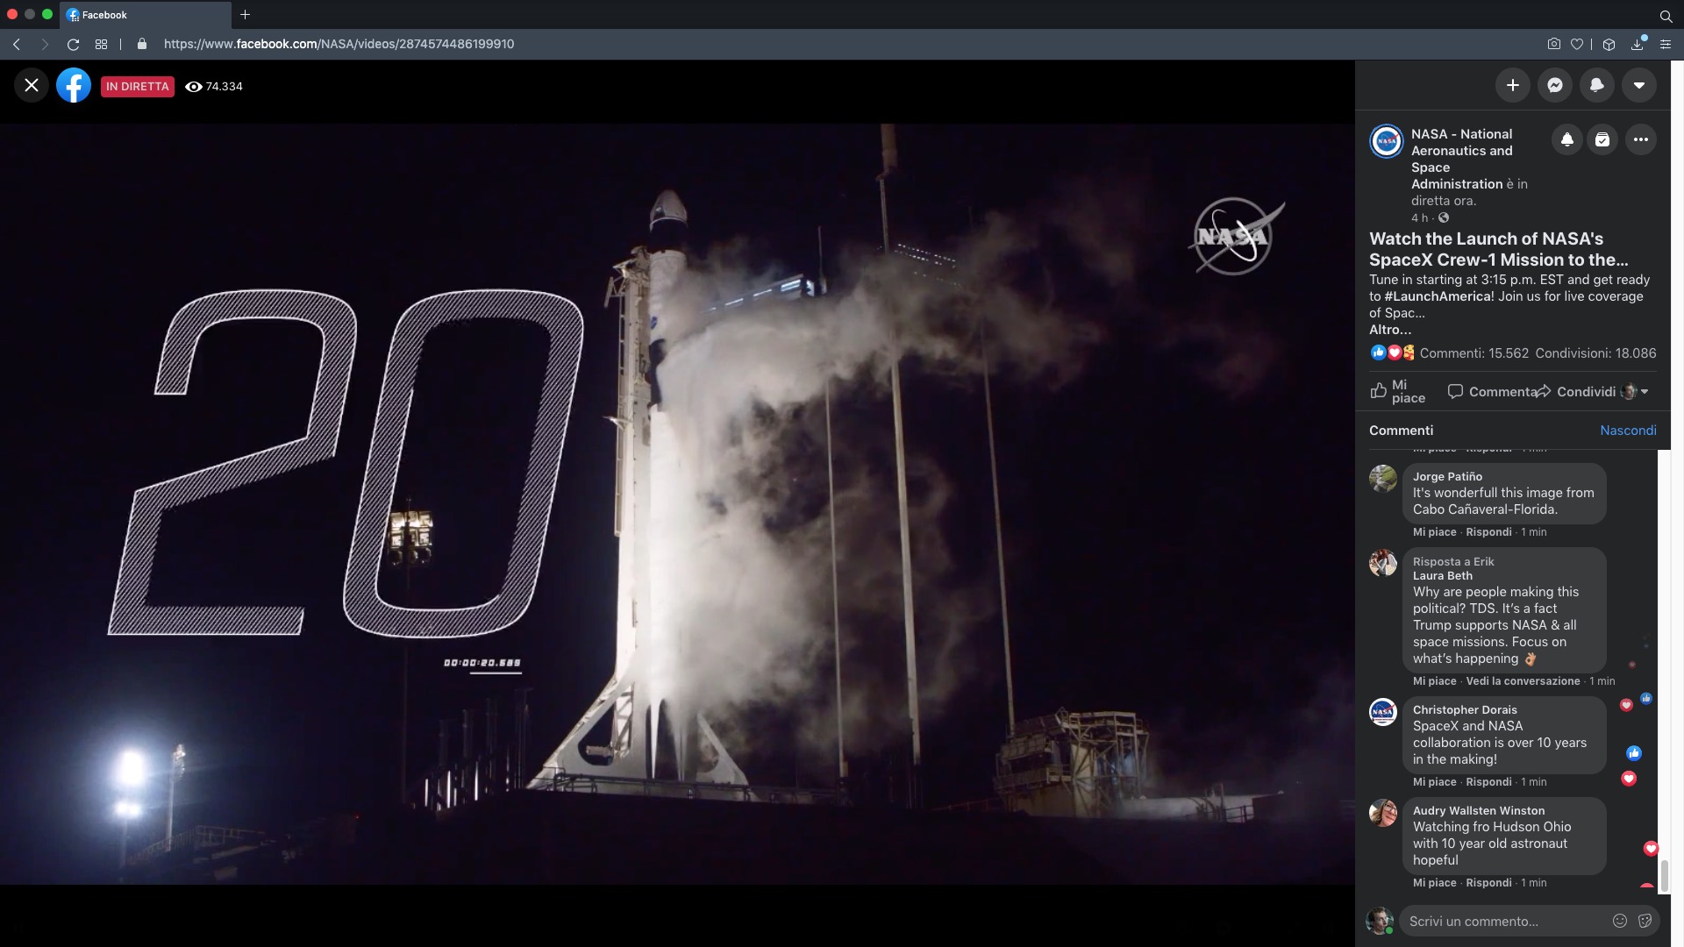This screenshot has width=1684, height=947.
Task: Like Jorge Patiño's comment
Action: click(1434, 532)
